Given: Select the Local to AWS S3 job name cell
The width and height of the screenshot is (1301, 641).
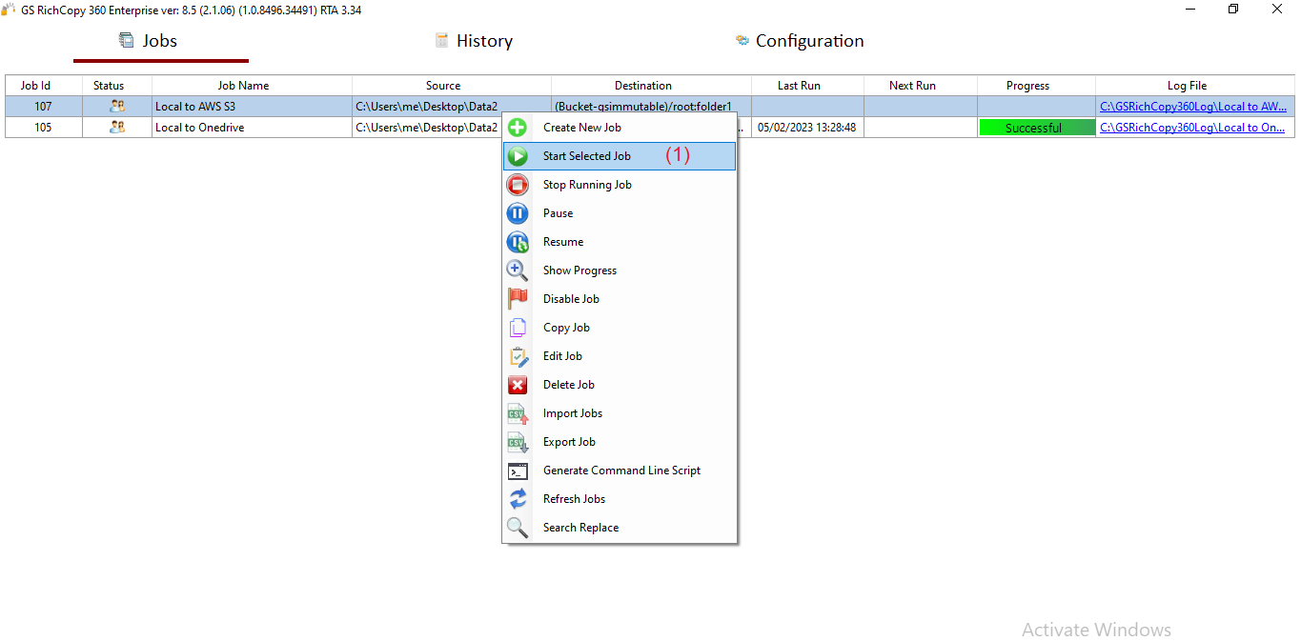Looking at the screenshot, I should tap(253, 107).
